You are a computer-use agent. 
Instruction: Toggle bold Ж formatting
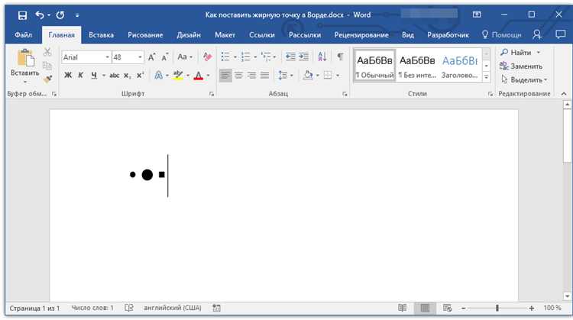pyautogui.click(x=68, y=76)
